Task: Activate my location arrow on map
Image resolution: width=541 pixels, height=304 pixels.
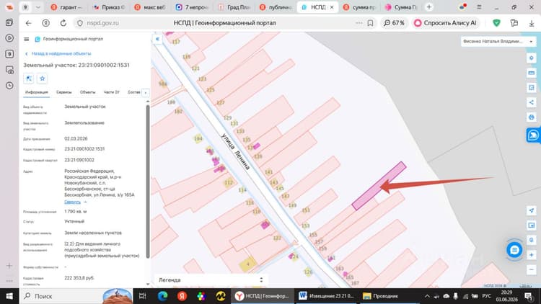Action: point(532,210)
